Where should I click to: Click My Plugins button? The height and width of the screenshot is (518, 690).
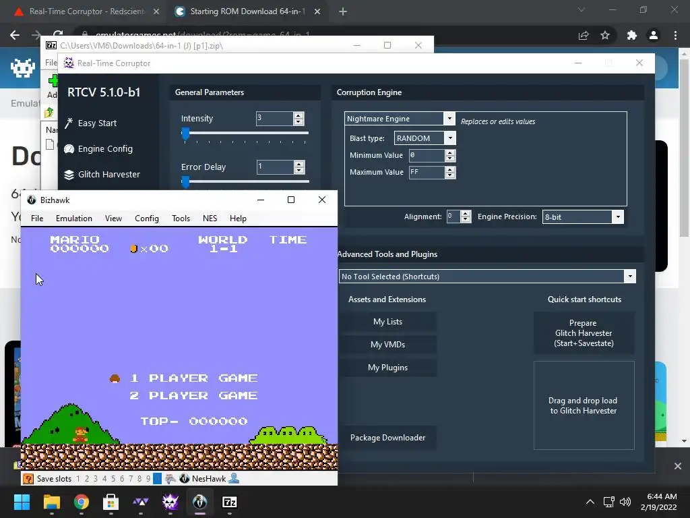[387, 368]
